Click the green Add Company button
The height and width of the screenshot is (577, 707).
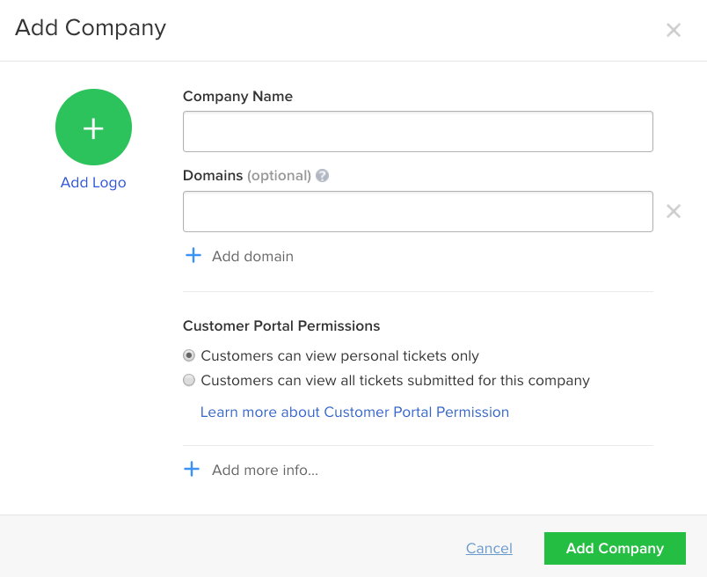click(x=615, y=548)
